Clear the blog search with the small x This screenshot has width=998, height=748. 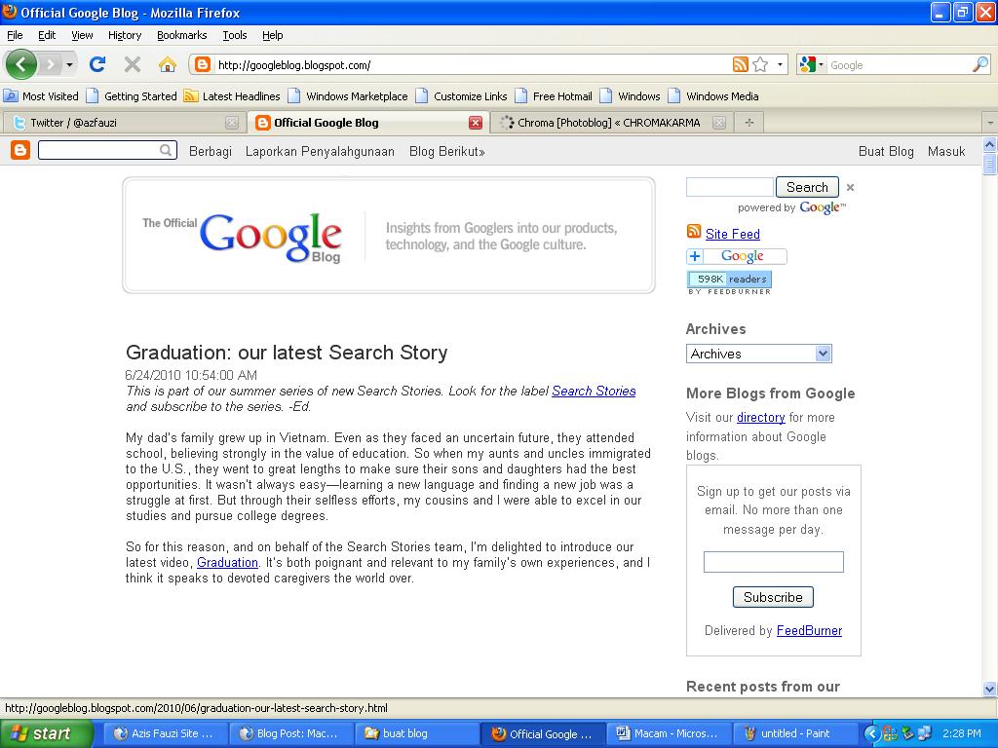pos(850,188)
